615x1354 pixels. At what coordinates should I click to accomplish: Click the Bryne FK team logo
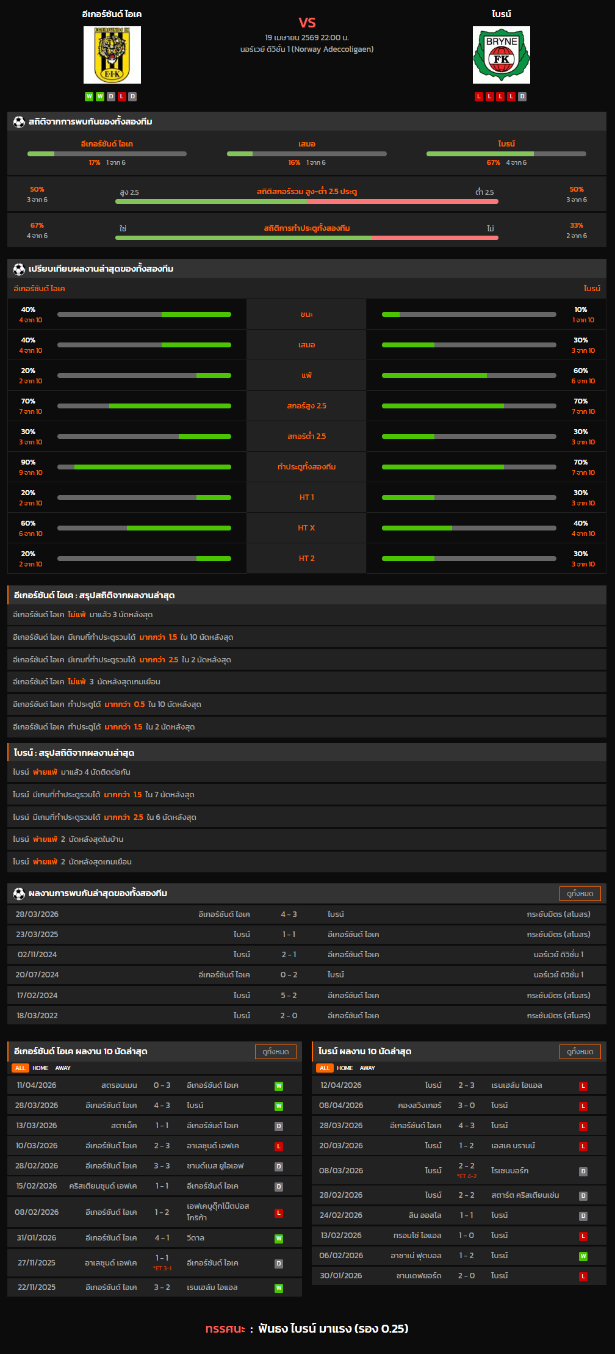[x=501, y=55]
